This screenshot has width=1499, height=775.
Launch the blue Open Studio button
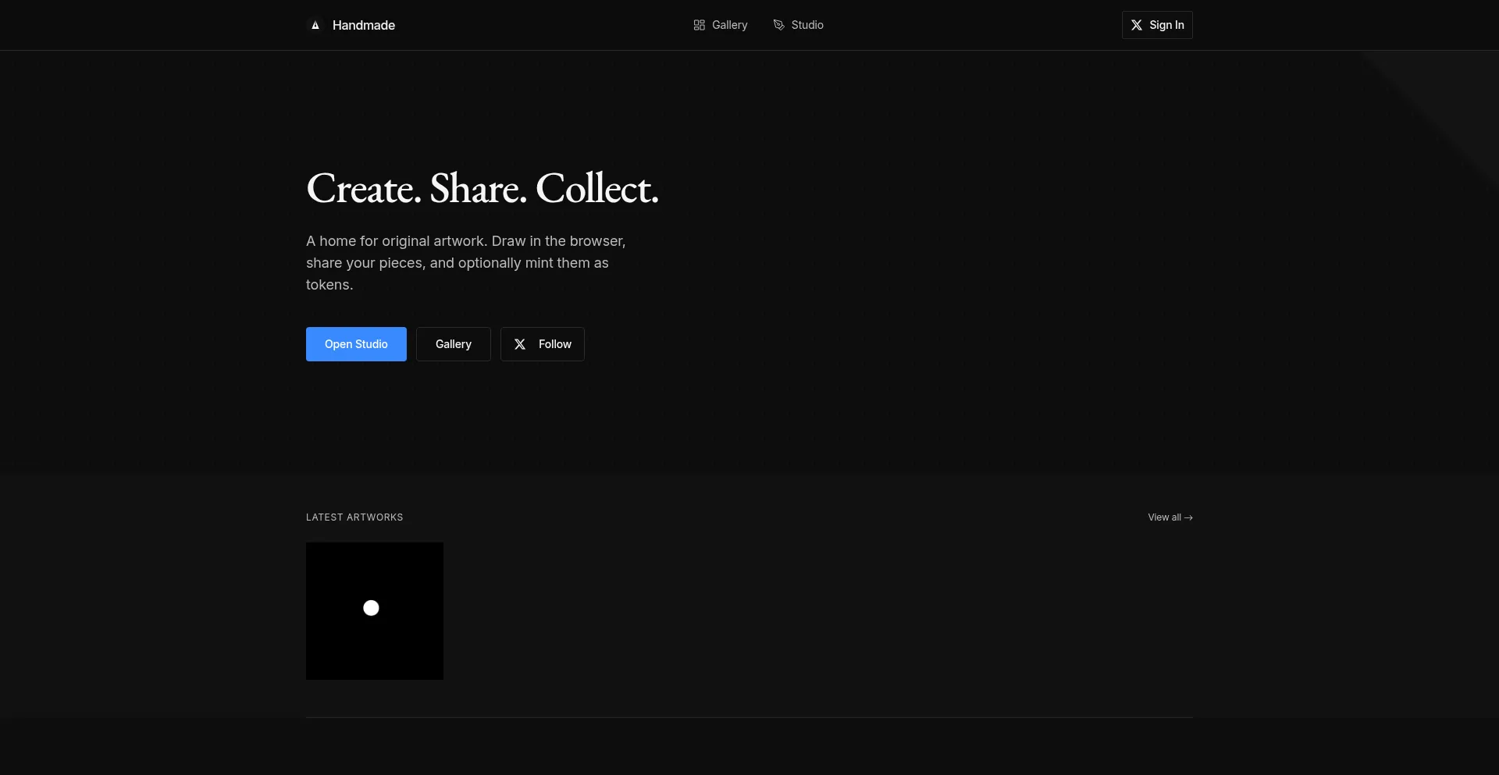pyautogui.click(x=356, y=344)
